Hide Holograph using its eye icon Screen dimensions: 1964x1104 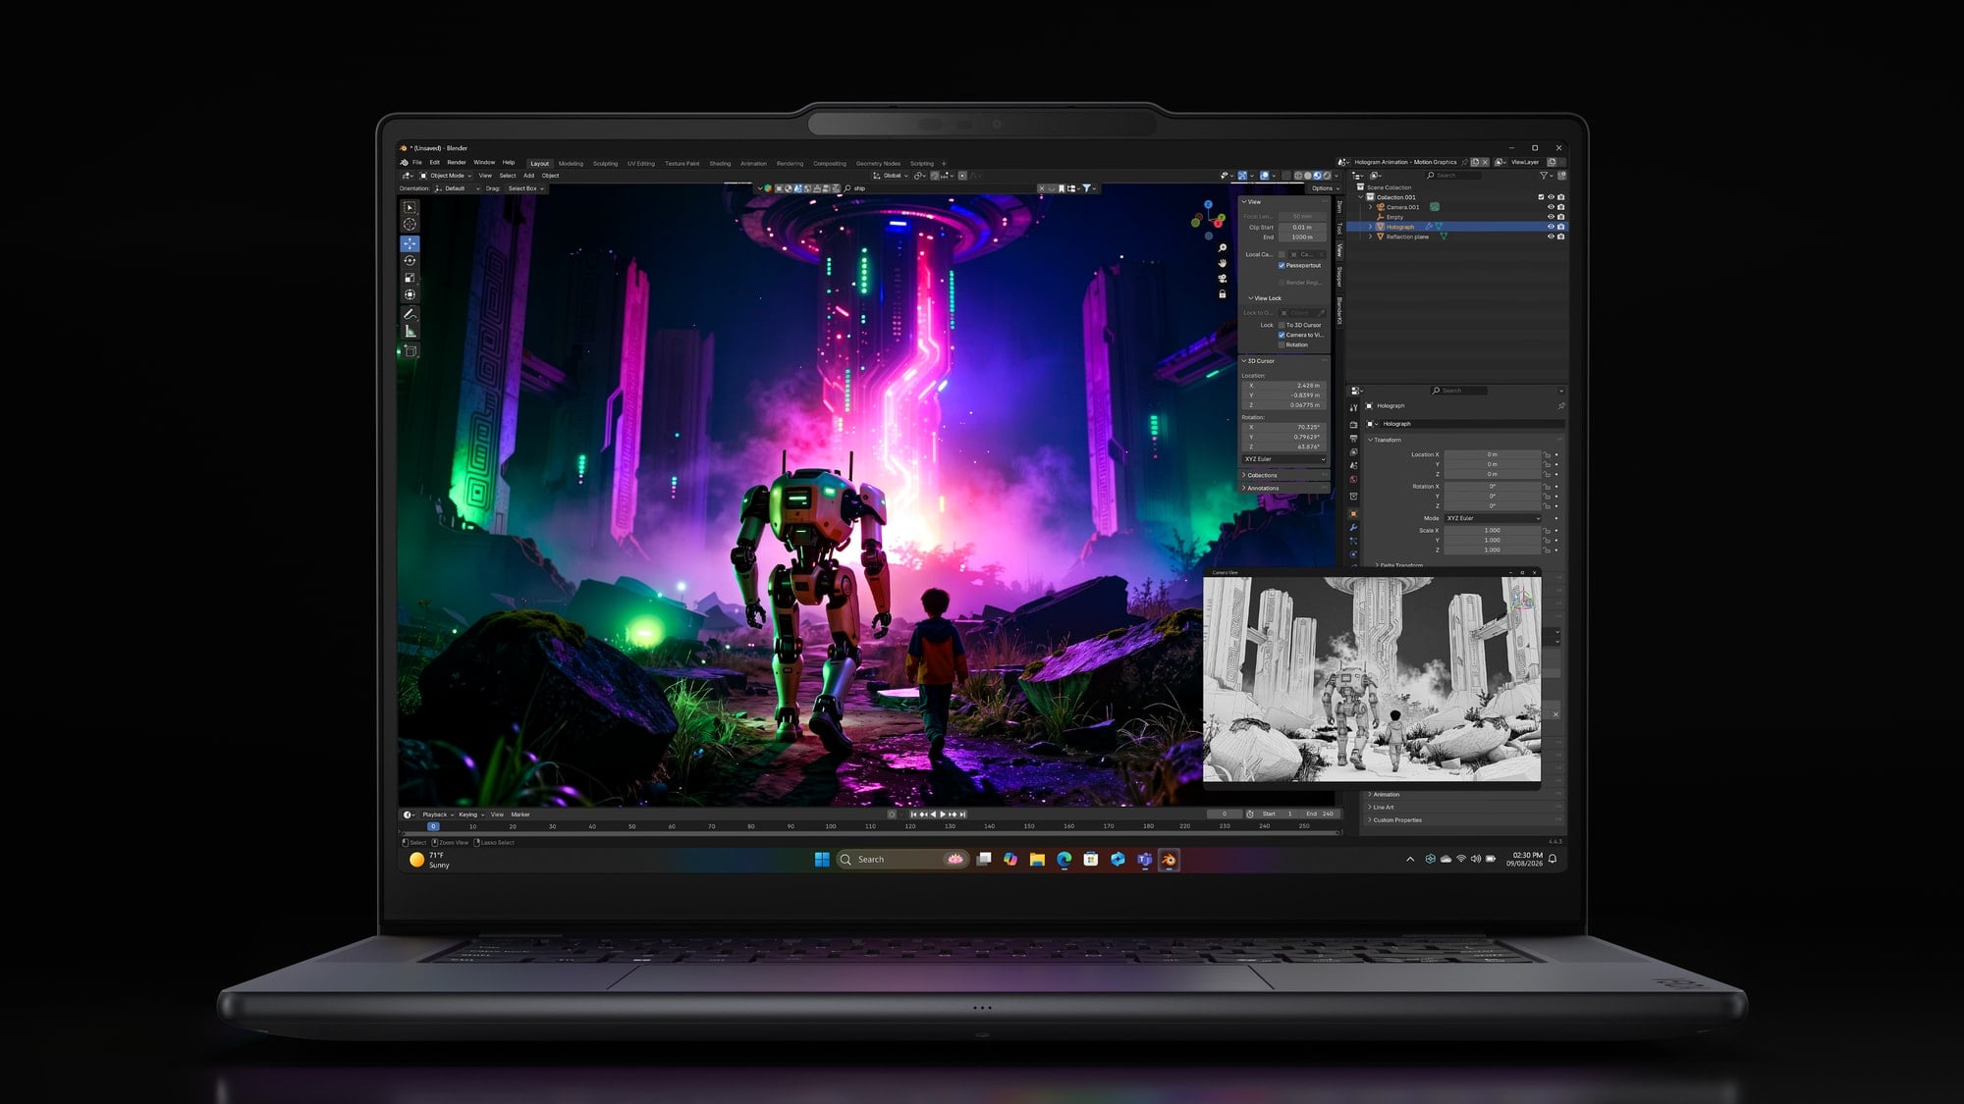(1552, 227)
